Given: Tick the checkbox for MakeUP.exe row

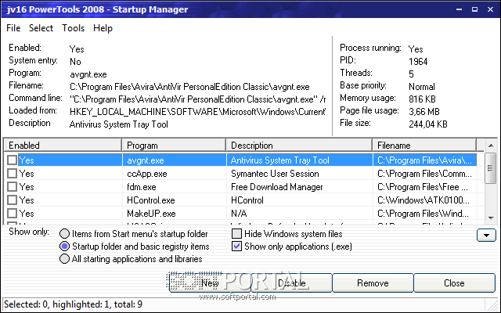Looking at the screenshot, I should [13, 213].
